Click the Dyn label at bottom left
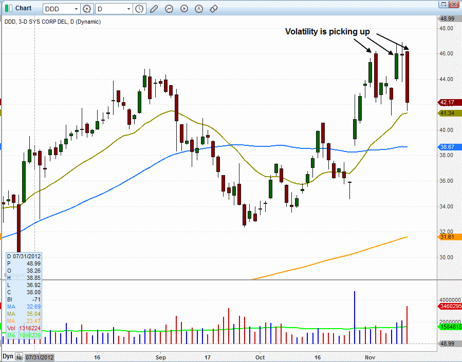The height and width of the screenshot is (362, 462). coord(8,356)
